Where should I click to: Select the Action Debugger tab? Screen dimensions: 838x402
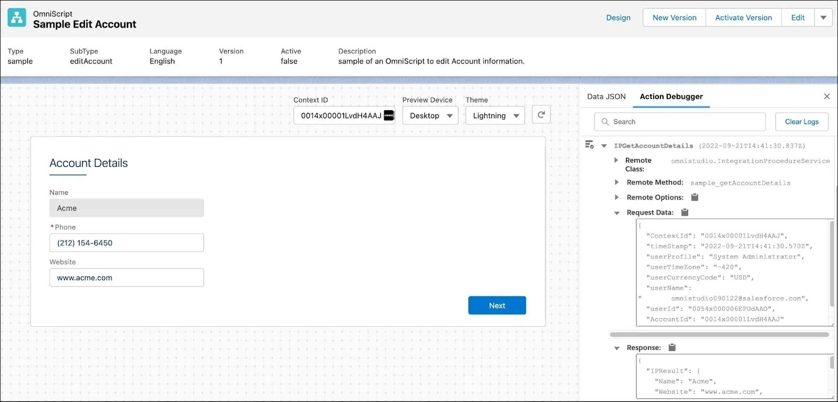pos(671,97)
